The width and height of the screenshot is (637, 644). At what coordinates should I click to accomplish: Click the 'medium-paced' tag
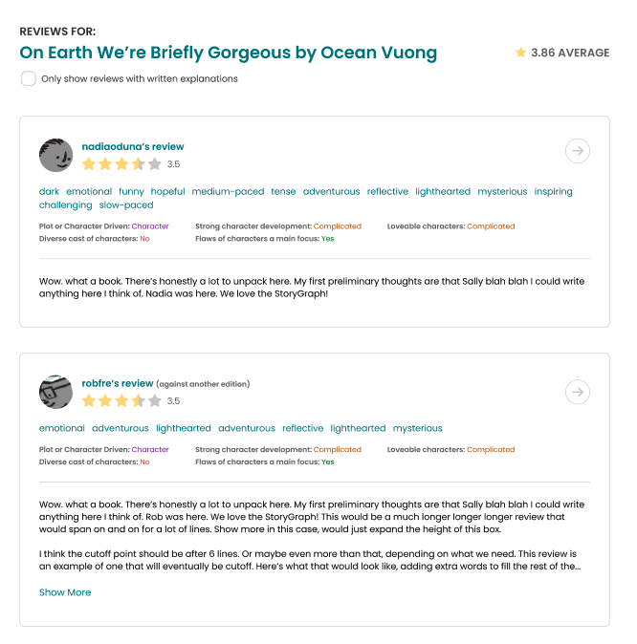click(228, 191)
